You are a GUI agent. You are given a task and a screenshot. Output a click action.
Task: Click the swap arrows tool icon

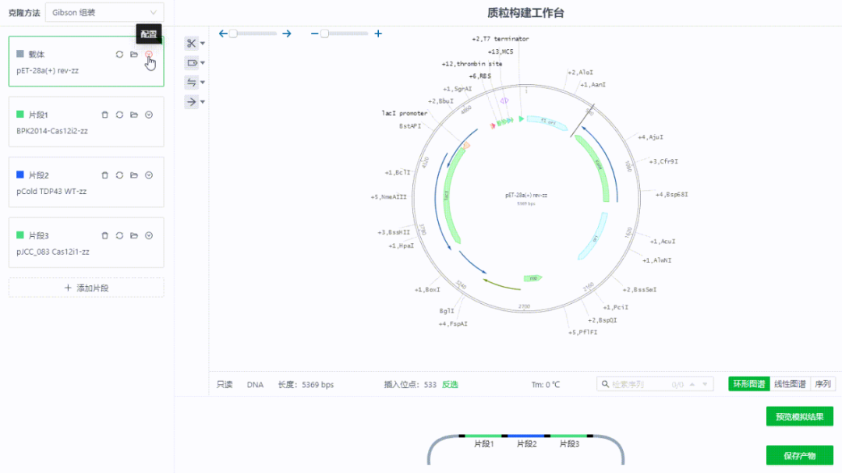(x=191, y=82)
